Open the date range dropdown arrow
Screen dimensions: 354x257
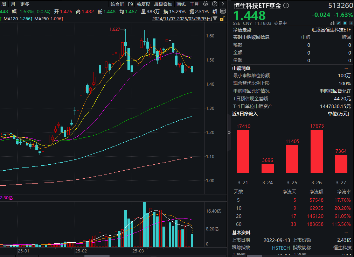coord(215,18)
